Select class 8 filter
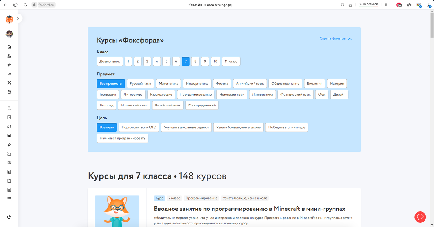434x227 pixels. pyautogui.click(x=195, y=61)
